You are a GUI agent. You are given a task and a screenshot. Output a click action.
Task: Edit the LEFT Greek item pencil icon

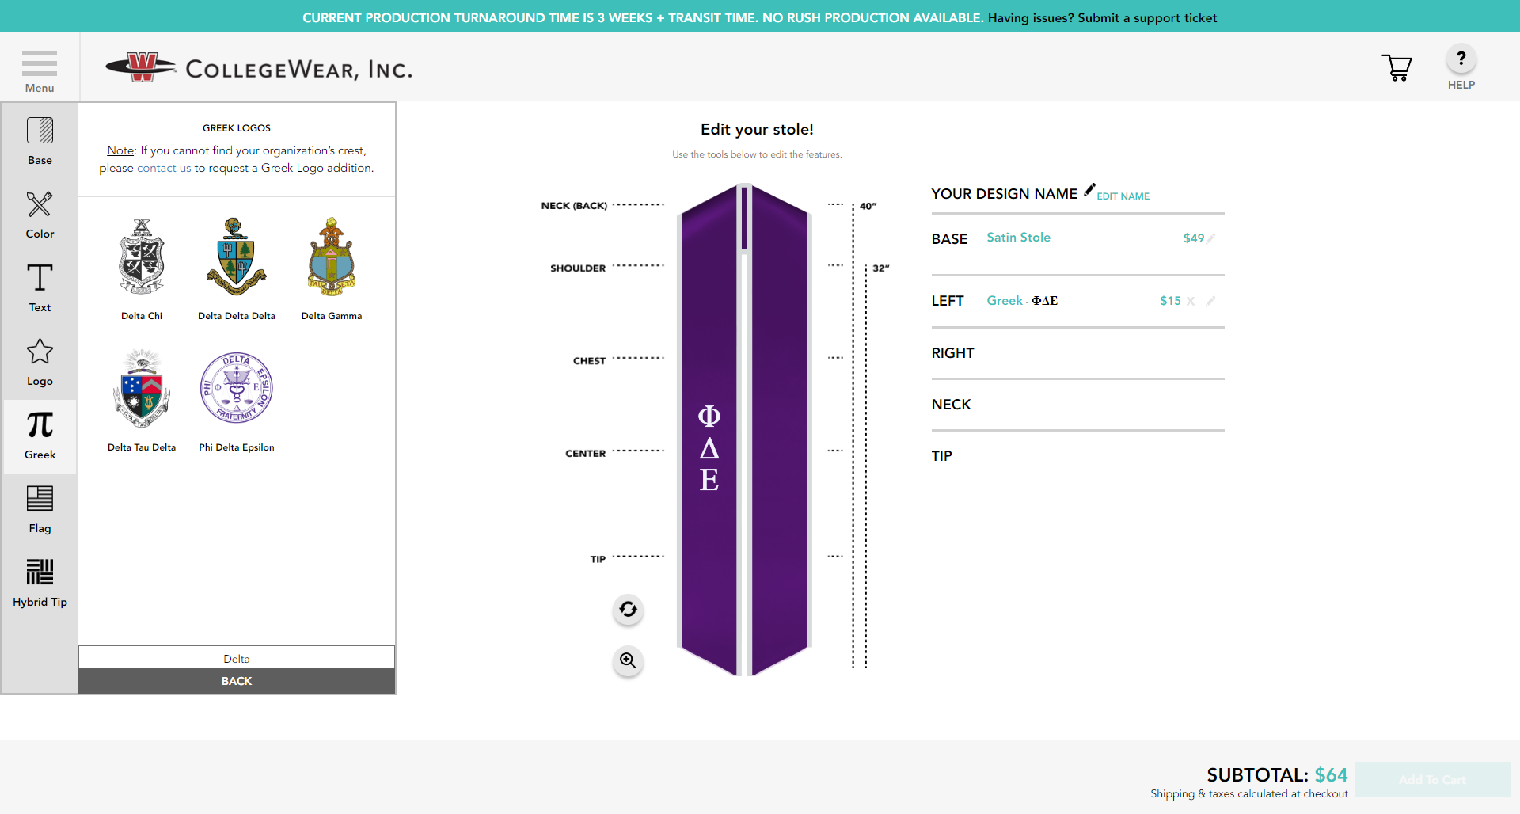pyautogui.click(x=1210, y=301)
